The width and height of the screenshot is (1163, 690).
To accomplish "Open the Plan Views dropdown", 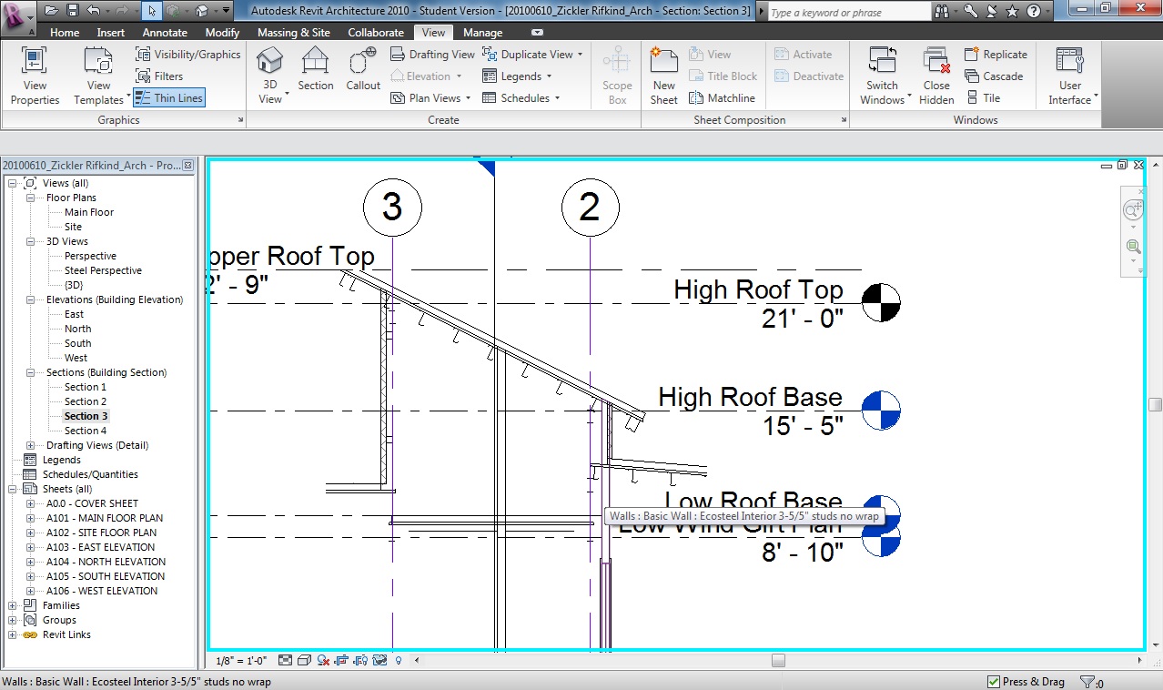I will click(430, 98).
